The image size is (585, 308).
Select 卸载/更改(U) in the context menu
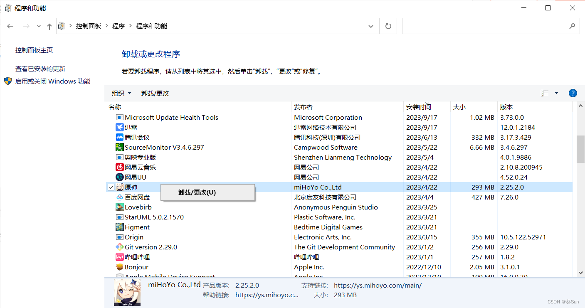(x=208, y=192)
